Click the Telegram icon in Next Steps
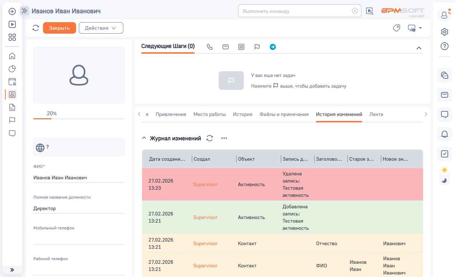 (273, 47)
